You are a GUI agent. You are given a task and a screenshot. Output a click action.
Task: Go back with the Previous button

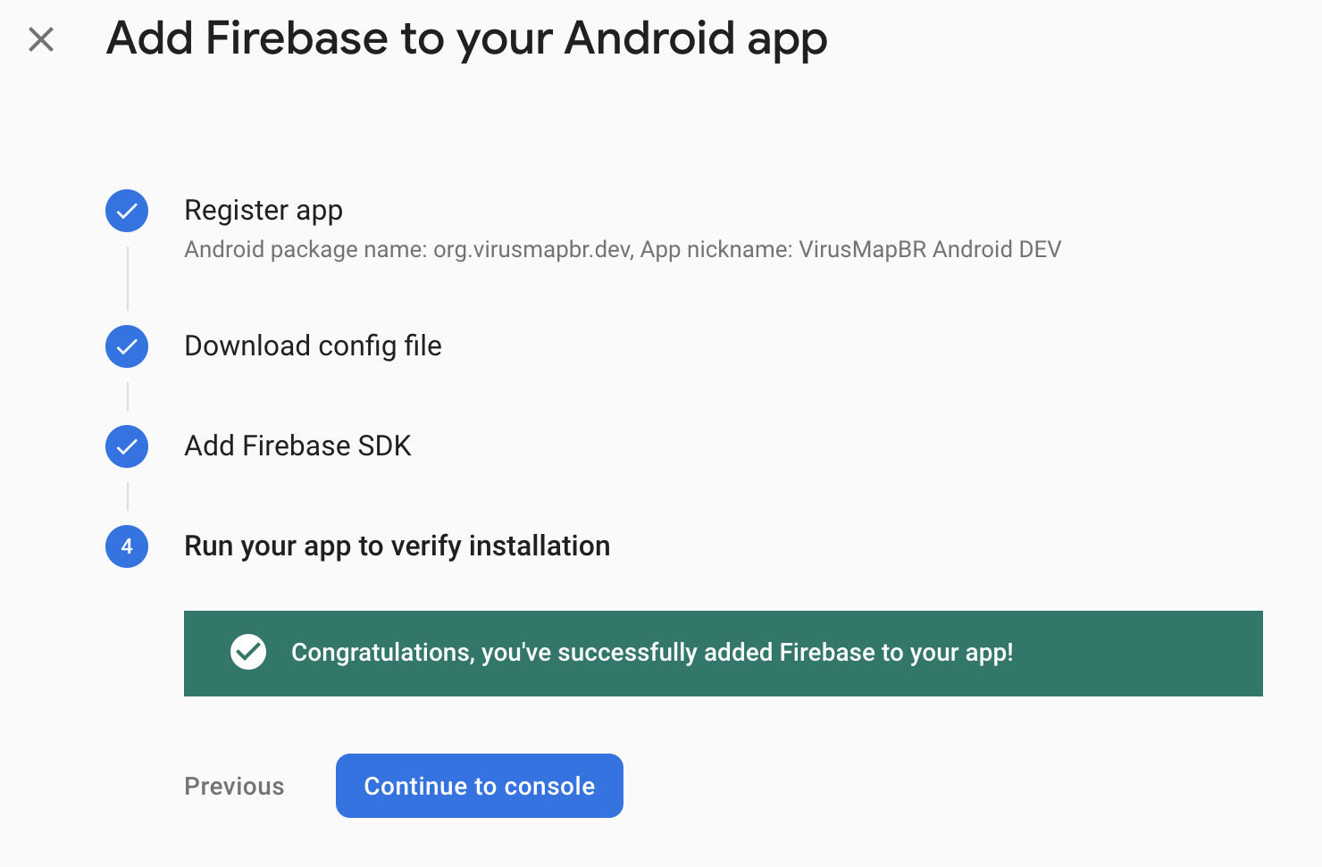234,786
